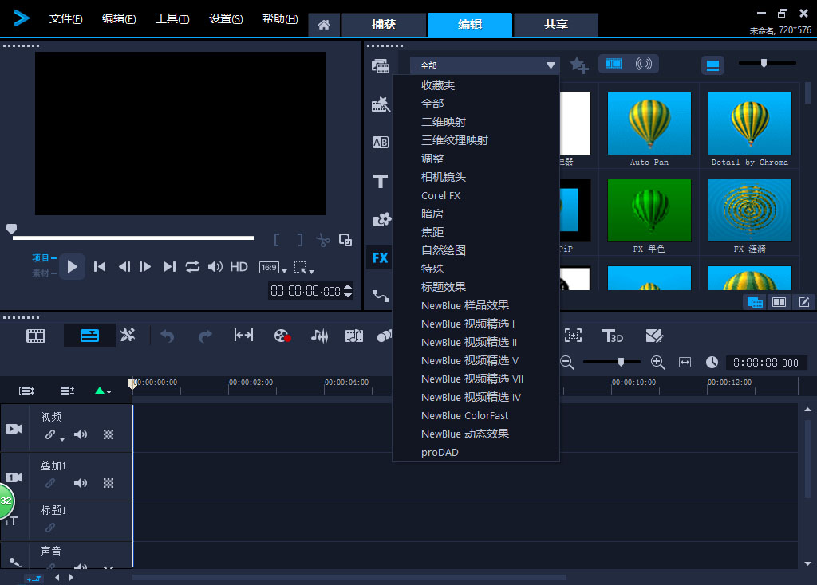Click the preview timecode field

pyautogui.click(x=306, y=290)
